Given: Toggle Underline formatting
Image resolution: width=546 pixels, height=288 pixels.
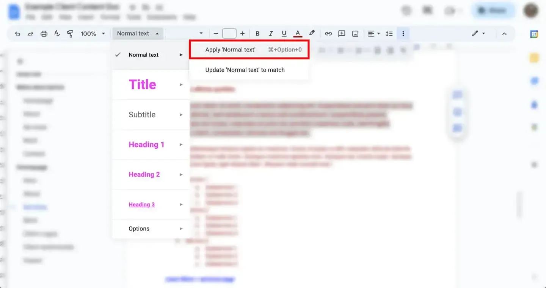Looking at the screenshot, I should click(284, 34).
